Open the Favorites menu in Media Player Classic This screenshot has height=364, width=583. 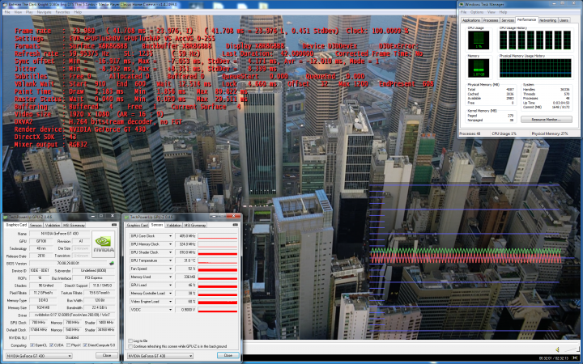62,12
